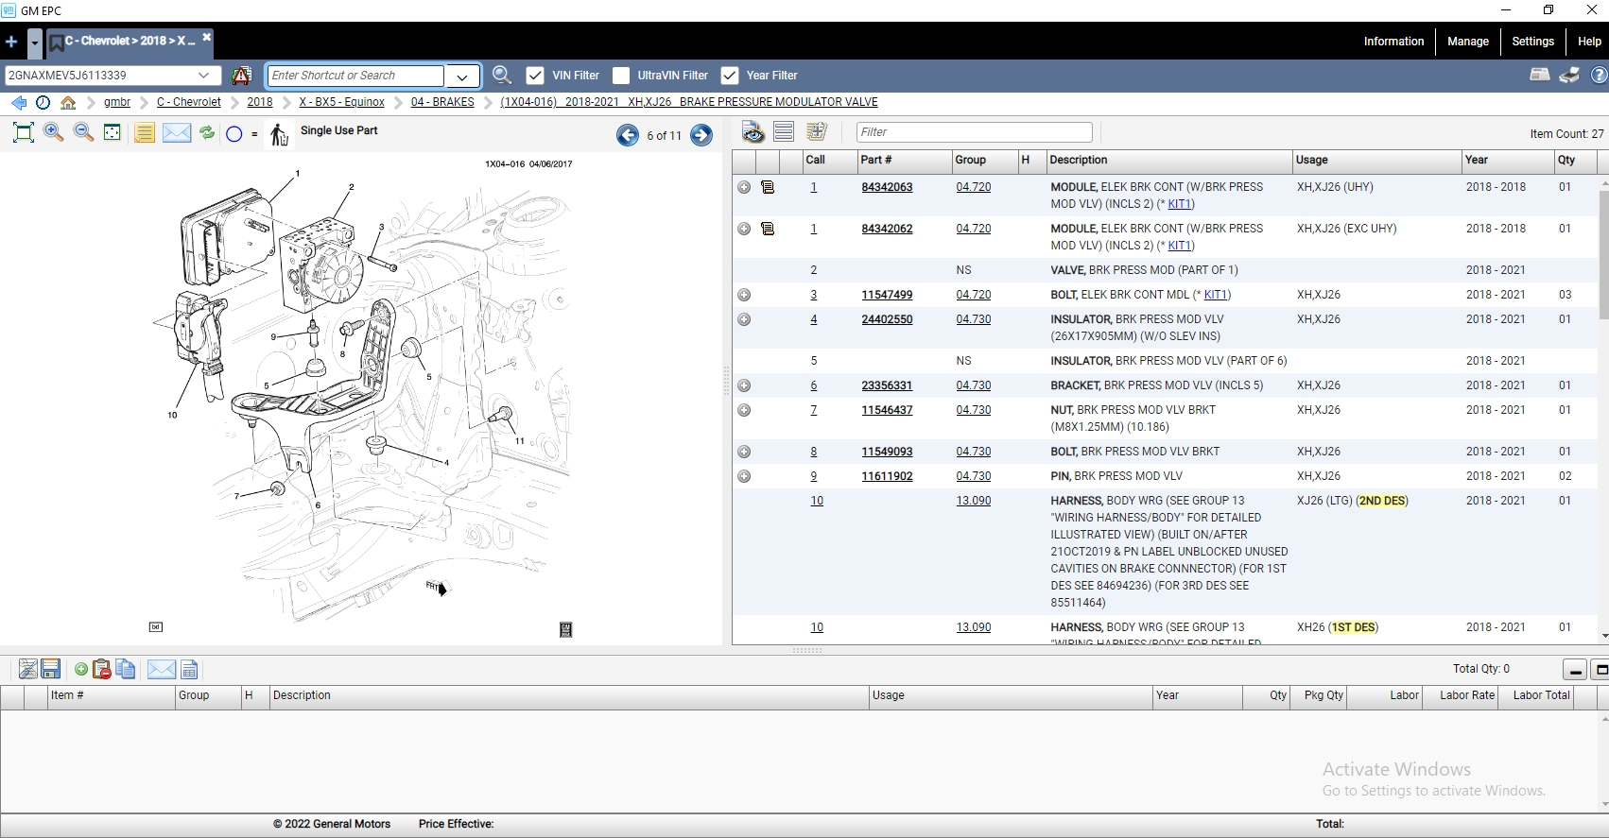Email the picklist with envelope icon

coord(162,670)
